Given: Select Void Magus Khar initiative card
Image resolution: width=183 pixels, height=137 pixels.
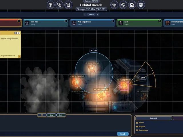Looking at the screenshot, I should click(92, 23).
